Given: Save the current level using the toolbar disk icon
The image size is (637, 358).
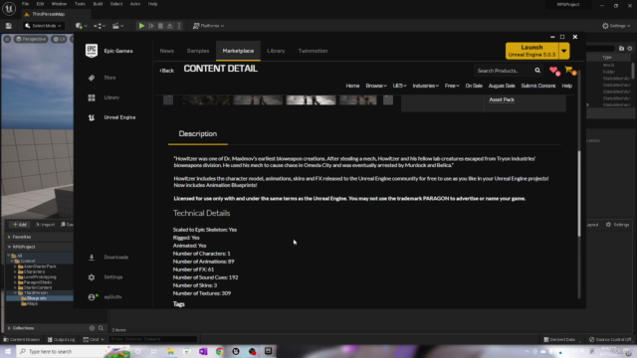Looking at the screenshot, I should pyautogui.click(x=9, y=26).
